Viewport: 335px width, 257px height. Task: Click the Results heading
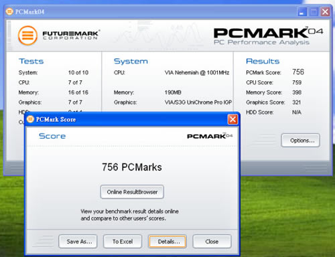263,61
